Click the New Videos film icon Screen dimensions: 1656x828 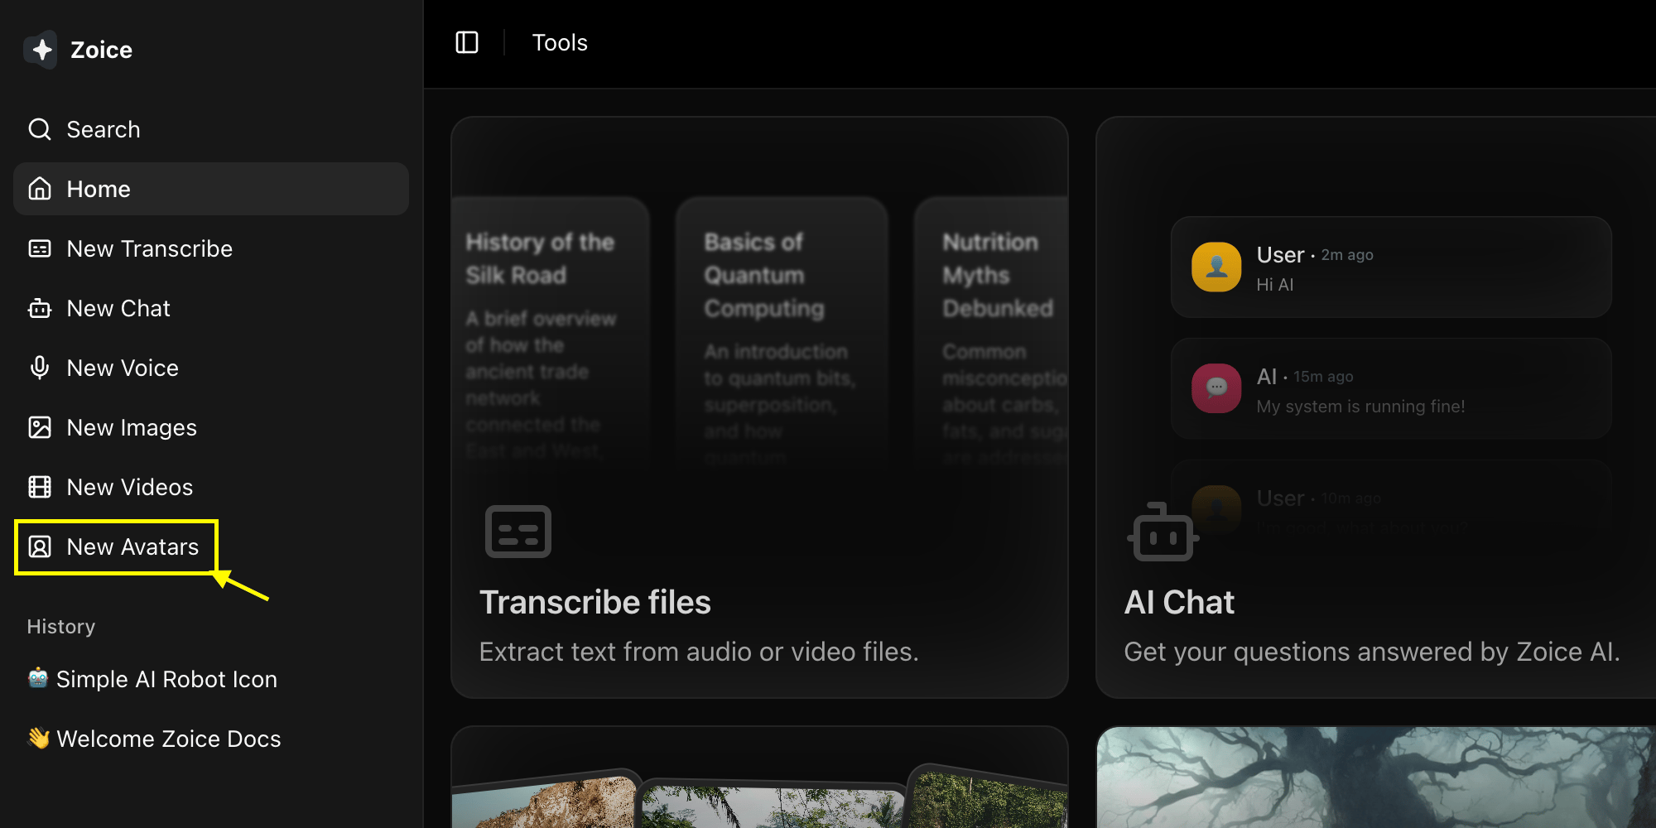coord(40,487)
